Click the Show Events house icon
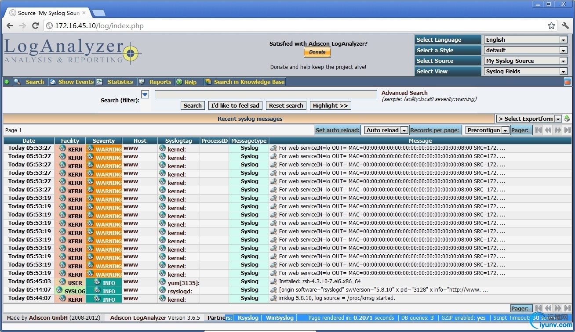Viewport: 575px width, 332px height. (x=53, y=82)
